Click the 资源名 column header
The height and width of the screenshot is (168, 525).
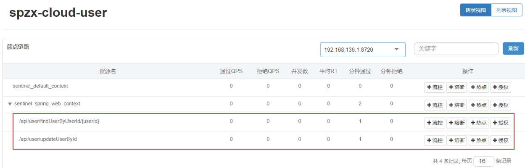pos(108,71)
